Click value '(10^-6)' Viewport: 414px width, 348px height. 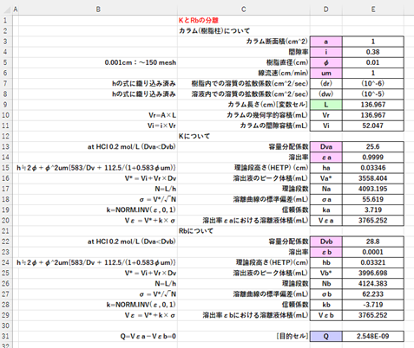coord(373,83)
